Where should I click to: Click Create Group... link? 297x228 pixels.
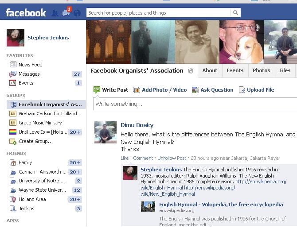35,141
